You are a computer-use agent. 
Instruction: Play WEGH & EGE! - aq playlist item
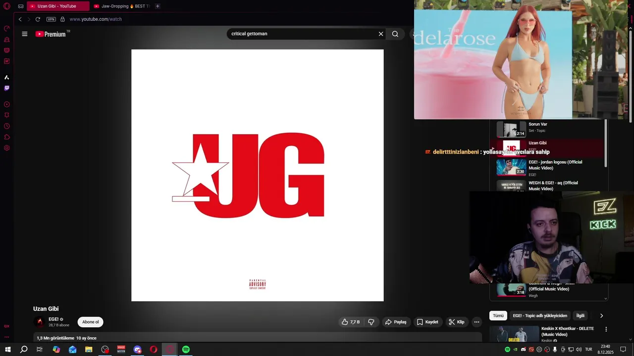coord(547,186)
